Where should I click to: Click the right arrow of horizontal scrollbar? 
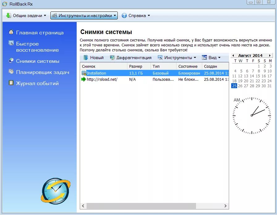225,206
